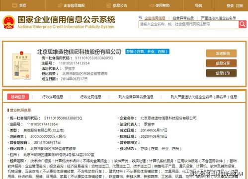Viewport: 248px width, 179px height.
Task: Open 首页 in top navigation
Action: click(23, 5)
